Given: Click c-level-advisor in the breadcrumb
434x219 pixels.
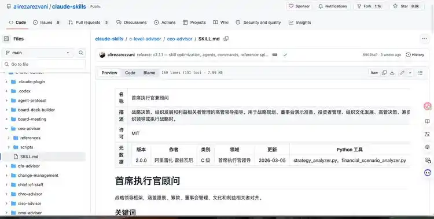Looking at the screenshot, I should 145,39.
